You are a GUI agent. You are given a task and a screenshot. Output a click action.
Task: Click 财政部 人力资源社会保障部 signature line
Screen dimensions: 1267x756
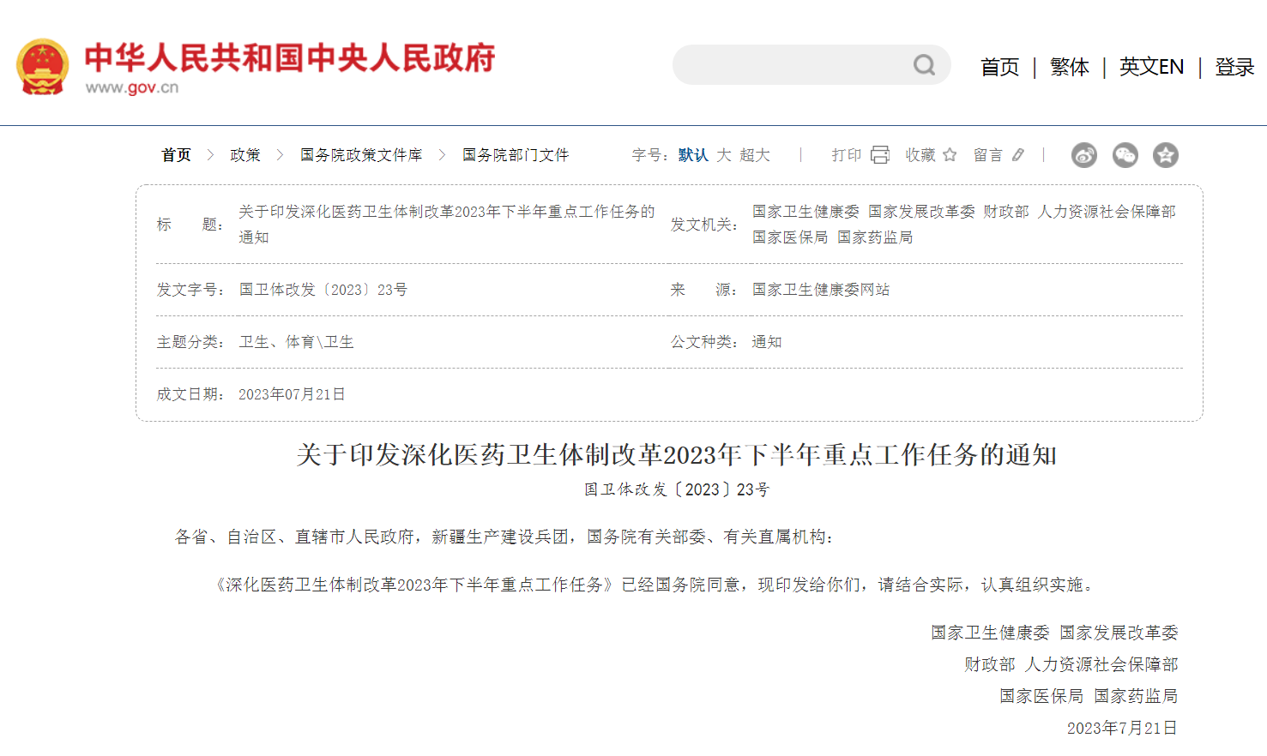[1071, 664]
